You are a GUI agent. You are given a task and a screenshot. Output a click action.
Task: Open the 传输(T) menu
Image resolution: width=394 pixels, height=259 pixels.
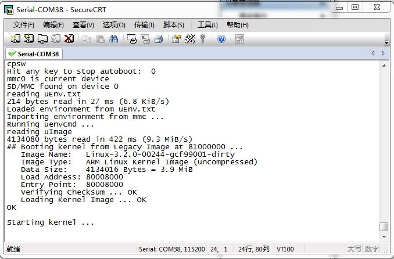coord(144,25)
